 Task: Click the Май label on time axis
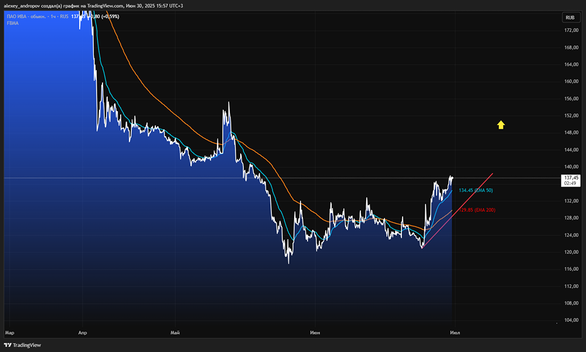click(175, 333)
